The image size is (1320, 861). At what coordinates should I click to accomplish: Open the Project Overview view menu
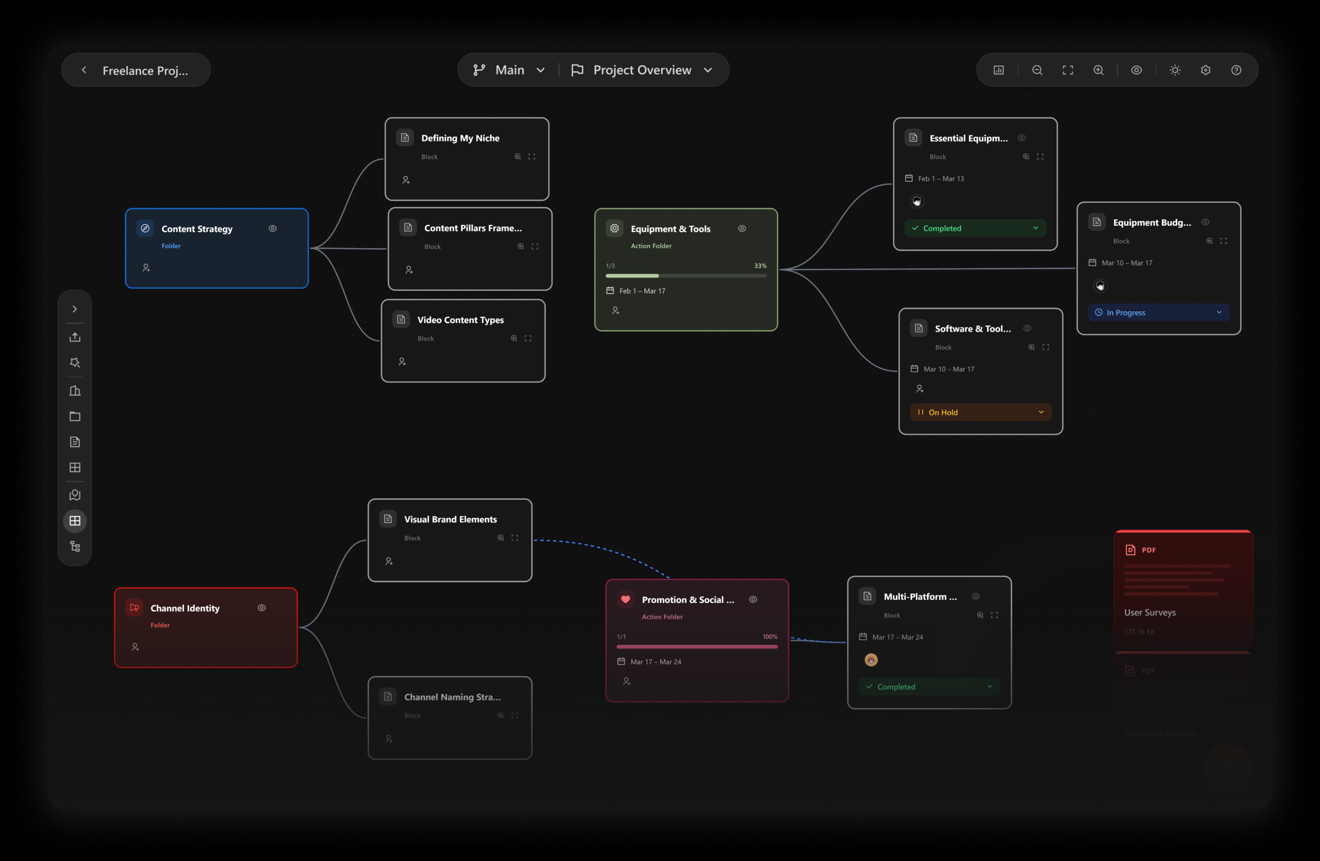[x=642, y=70]
